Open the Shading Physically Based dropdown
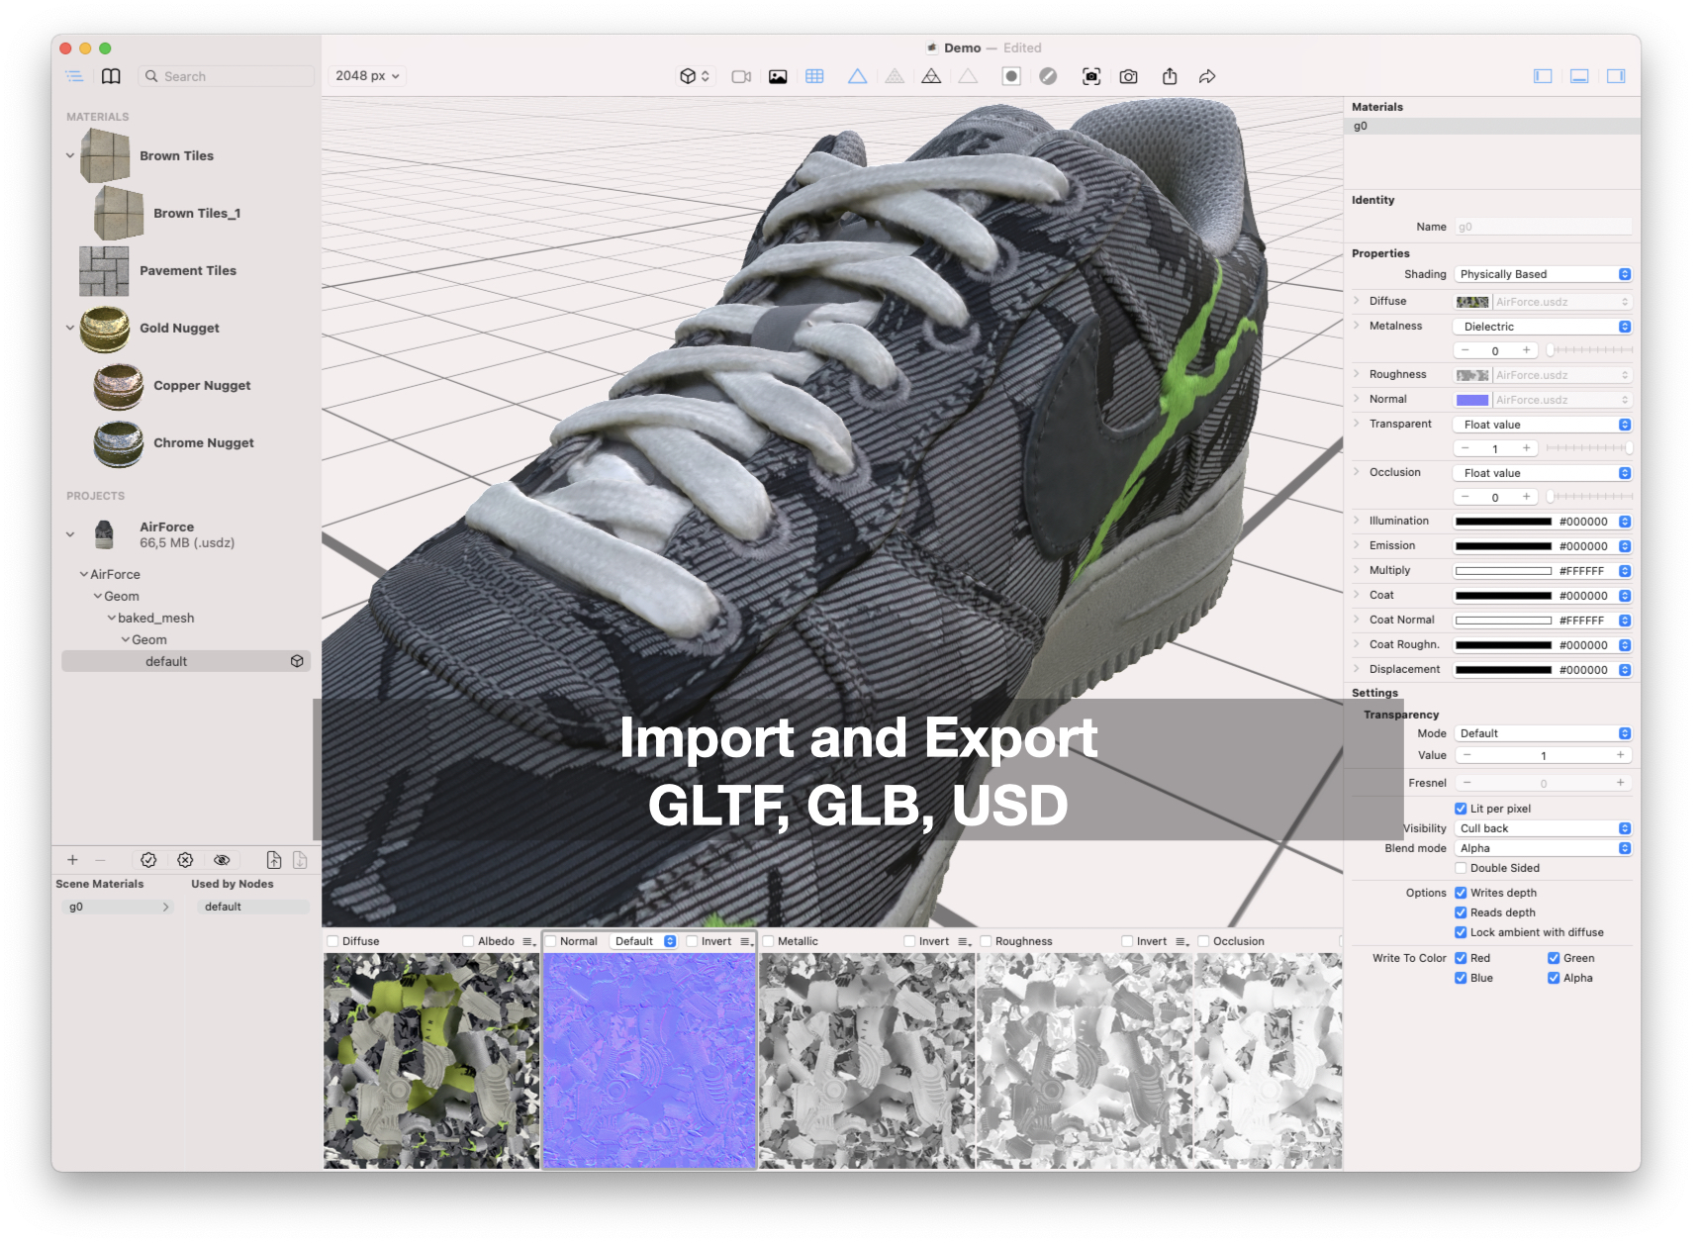Viewport: 1700px width, 1248px height. pos(1543,274)
